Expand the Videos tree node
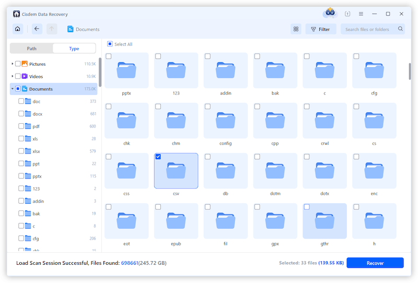Viewport: 418px width, 283px height. pyautogui.click(x=12, y=76)
